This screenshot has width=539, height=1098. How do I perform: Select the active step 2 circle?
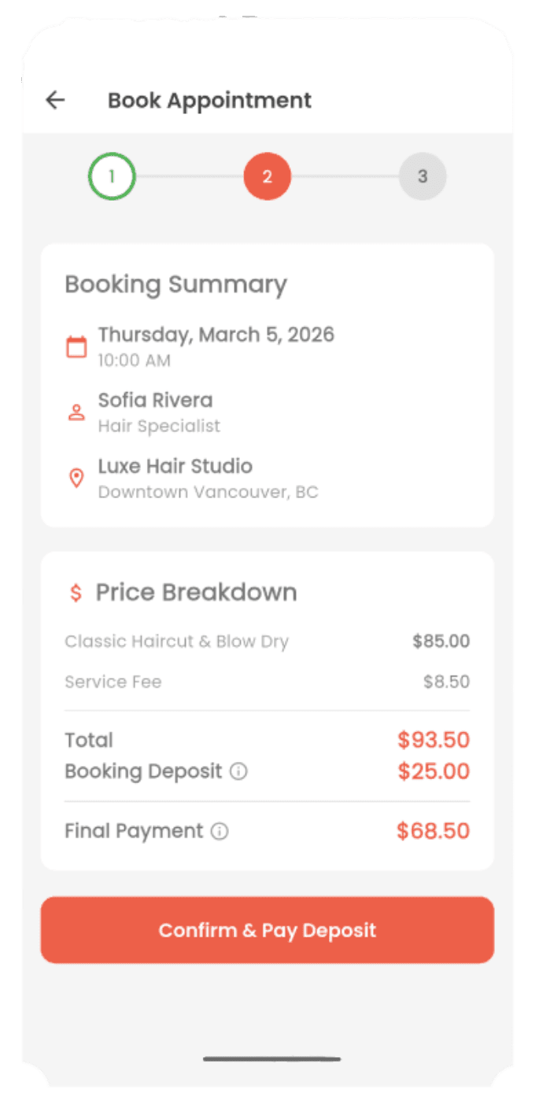[268, 176]
